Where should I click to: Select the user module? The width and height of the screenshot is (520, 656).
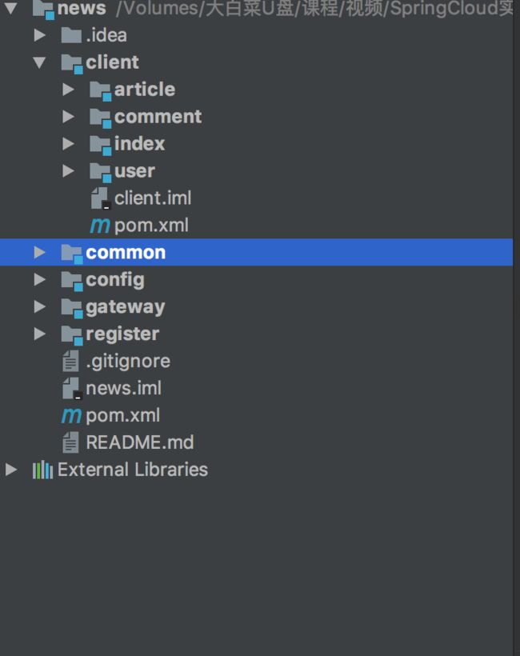pos(134,170)
